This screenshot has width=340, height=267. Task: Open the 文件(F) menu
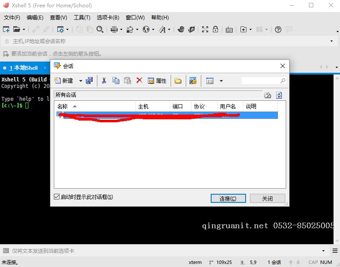[x=12, y=17]
